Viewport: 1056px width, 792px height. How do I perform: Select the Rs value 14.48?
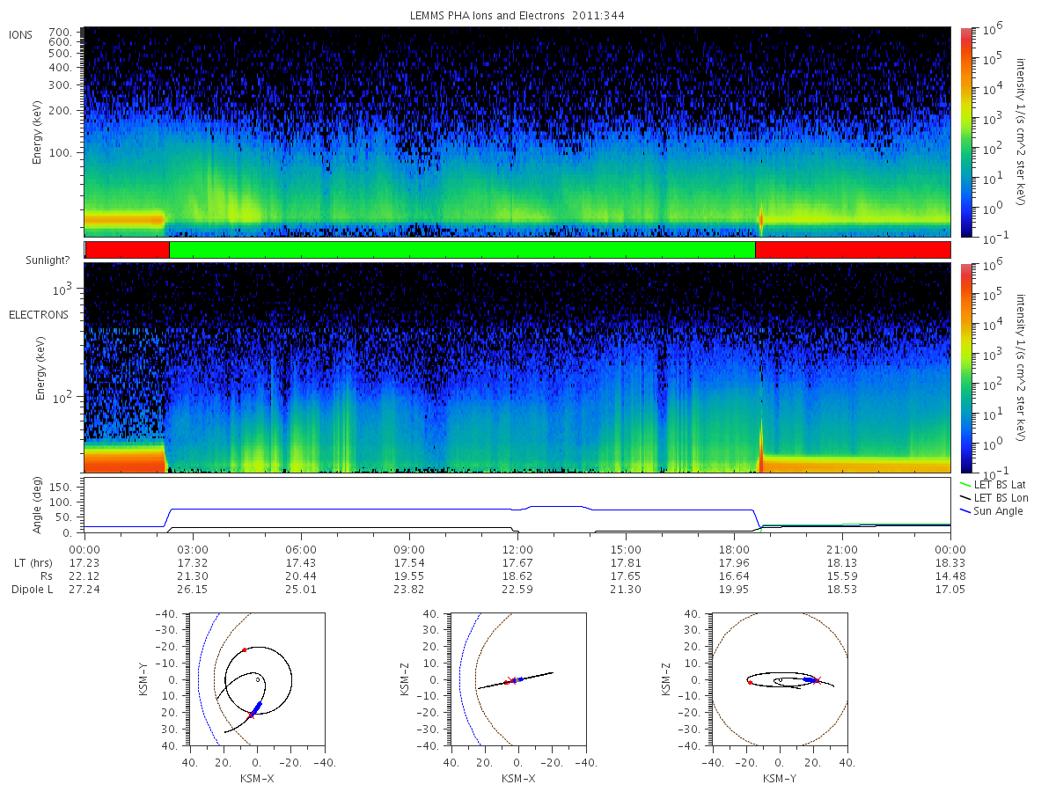point(950,576)
